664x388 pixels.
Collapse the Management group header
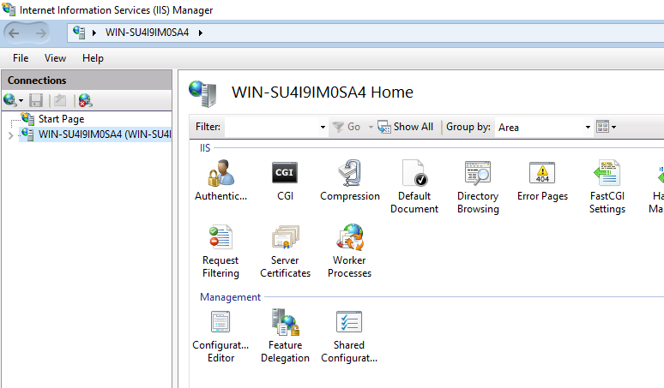(231, 297)
